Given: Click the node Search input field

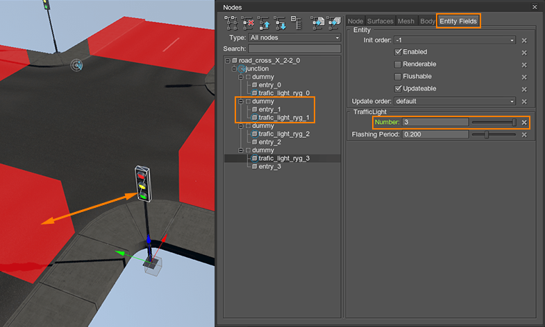Looking at the screenshot, I should point(294,48).
